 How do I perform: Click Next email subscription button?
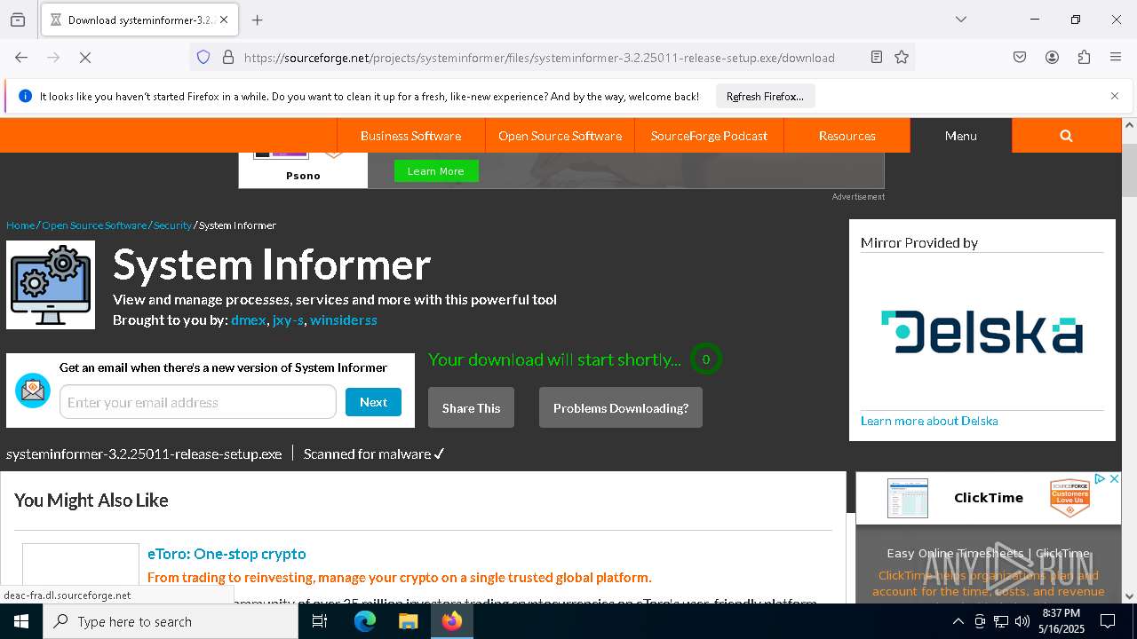click(x=373, y=402)
